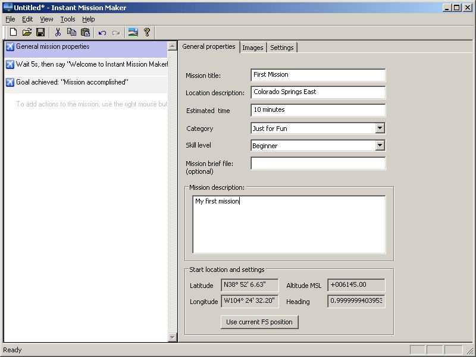The image size is (476, 357).
Task: Close the Instant Mission Maker window
Action: click(x=468, y=8)
